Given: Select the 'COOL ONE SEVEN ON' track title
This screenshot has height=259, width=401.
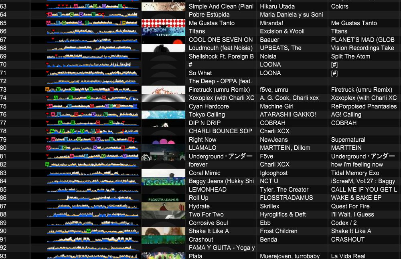Looking at the screenshot, I should pos(221,40).
